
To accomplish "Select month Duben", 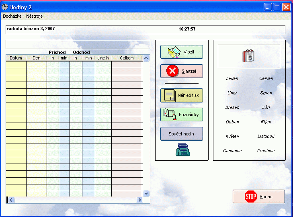I will (x=232, y=122).
